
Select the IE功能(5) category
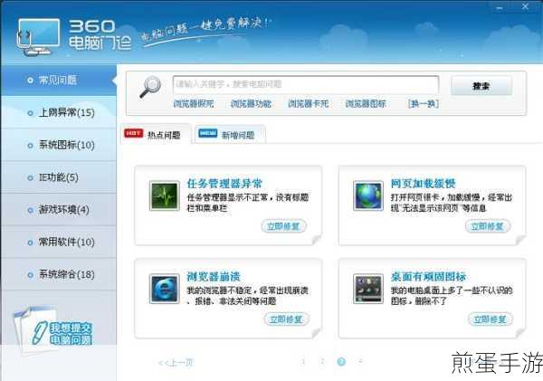tap(58, 177)
